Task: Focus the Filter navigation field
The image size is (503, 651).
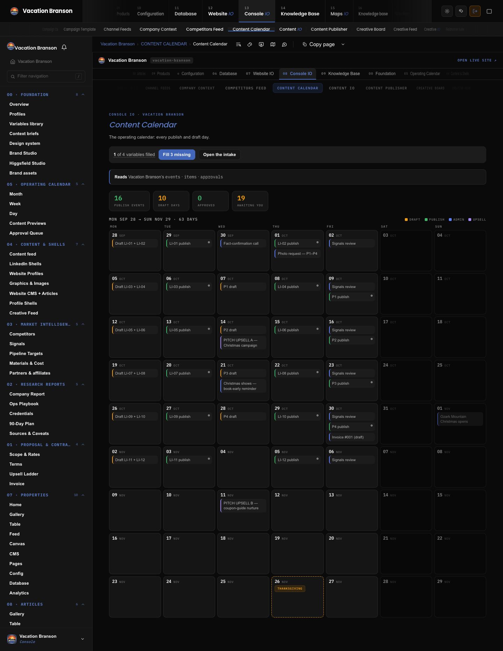Action: [46, 76]
